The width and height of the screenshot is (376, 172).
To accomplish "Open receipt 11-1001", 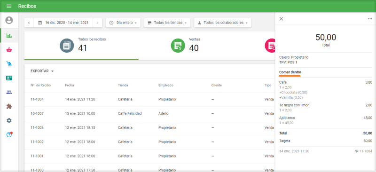I will click(x=149, y=156).
